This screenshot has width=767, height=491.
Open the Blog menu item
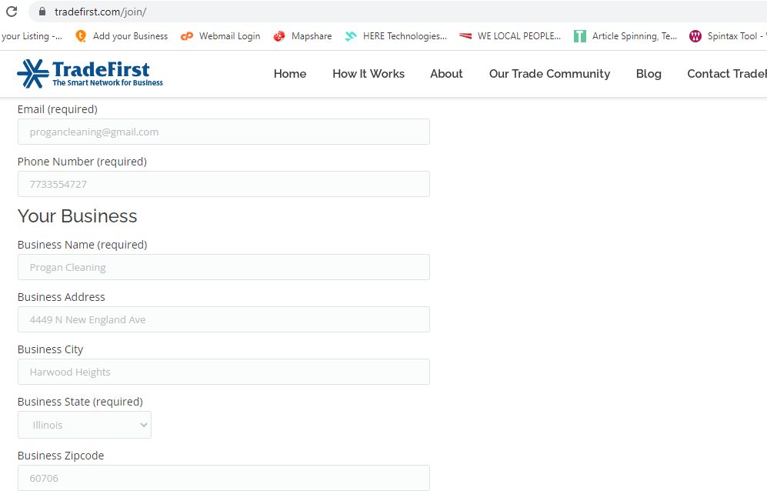pos(649,73)
